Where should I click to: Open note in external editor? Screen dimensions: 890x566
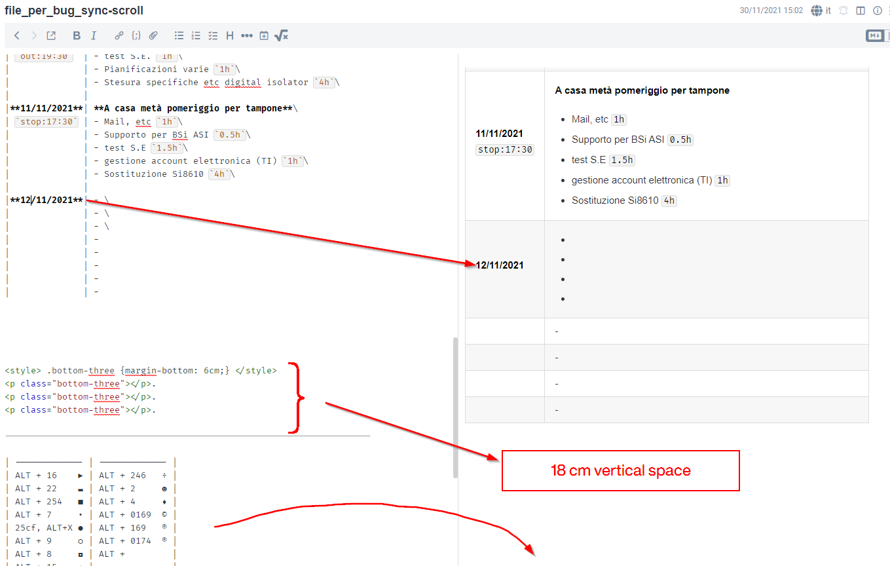50,35
